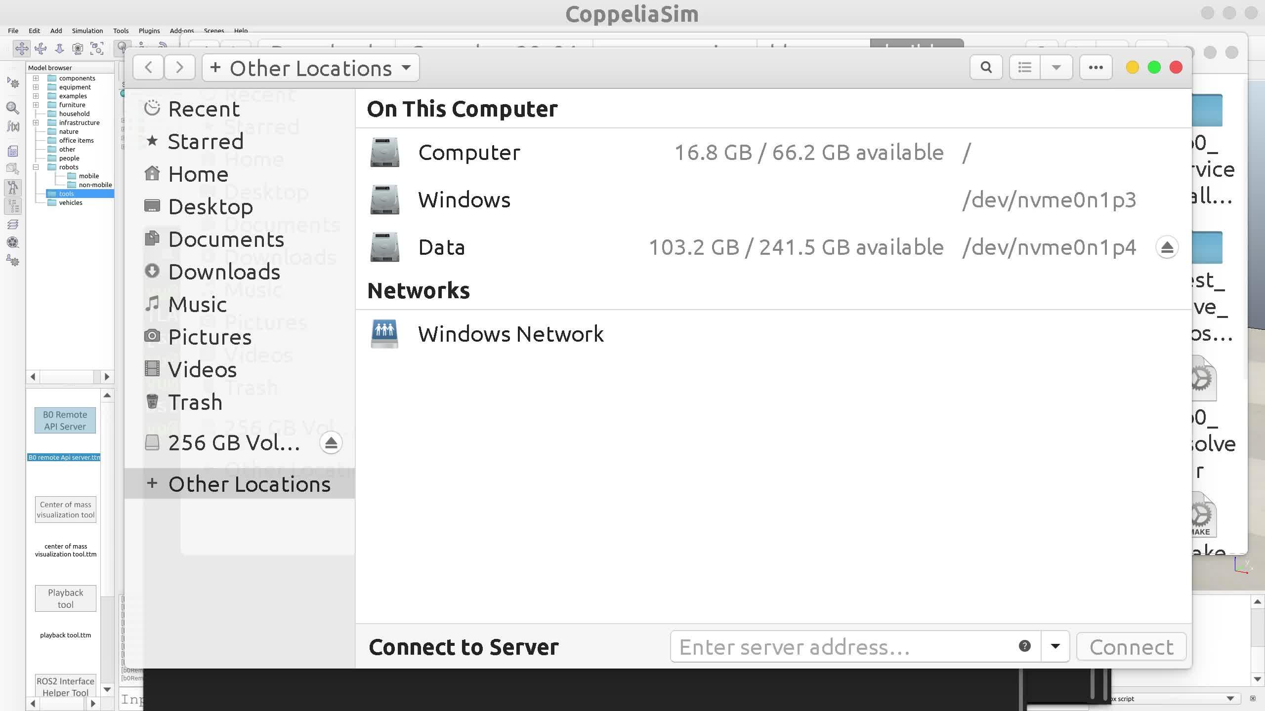Expand the furniture folder

point(36,105)
